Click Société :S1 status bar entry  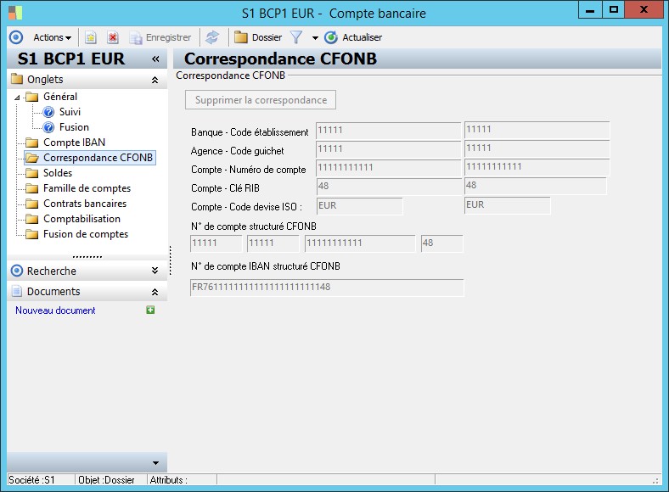click(31, 480)
